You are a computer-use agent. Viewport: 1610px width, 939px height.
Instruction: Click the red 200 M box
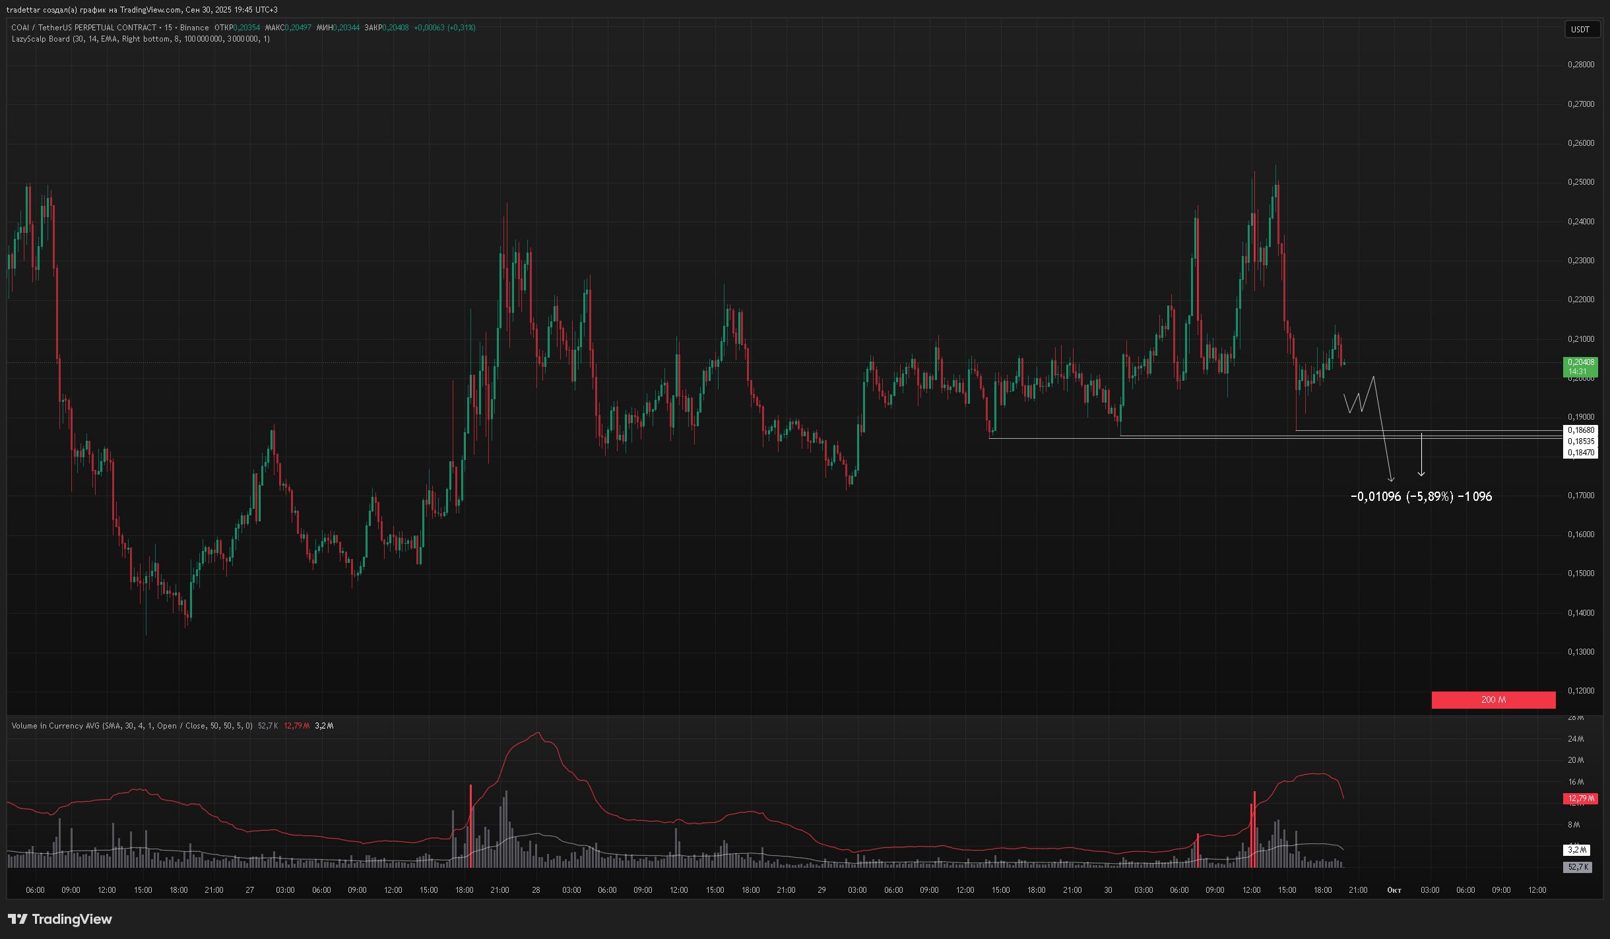1493,699
